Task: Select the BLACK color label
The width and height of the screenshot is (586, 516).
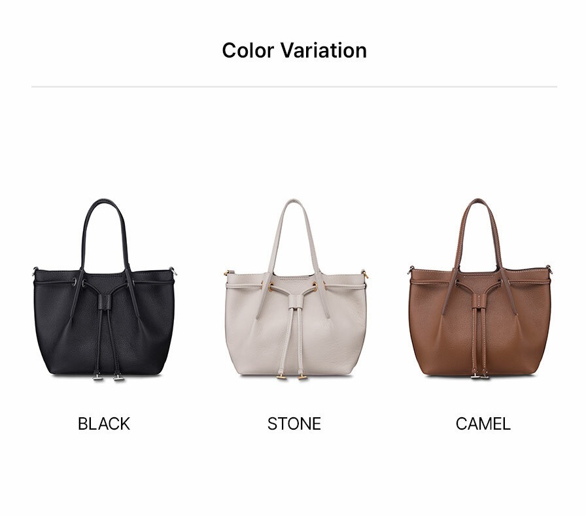Action: point(104,424)
